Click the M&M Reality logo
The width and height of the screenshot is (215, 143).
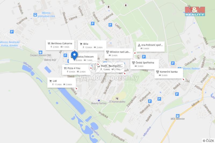pyautogui.click(x=195, y=11)
